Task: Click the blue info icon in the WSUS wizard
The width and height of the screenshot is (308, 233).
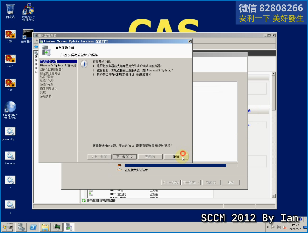Action: tap(84, 64)
